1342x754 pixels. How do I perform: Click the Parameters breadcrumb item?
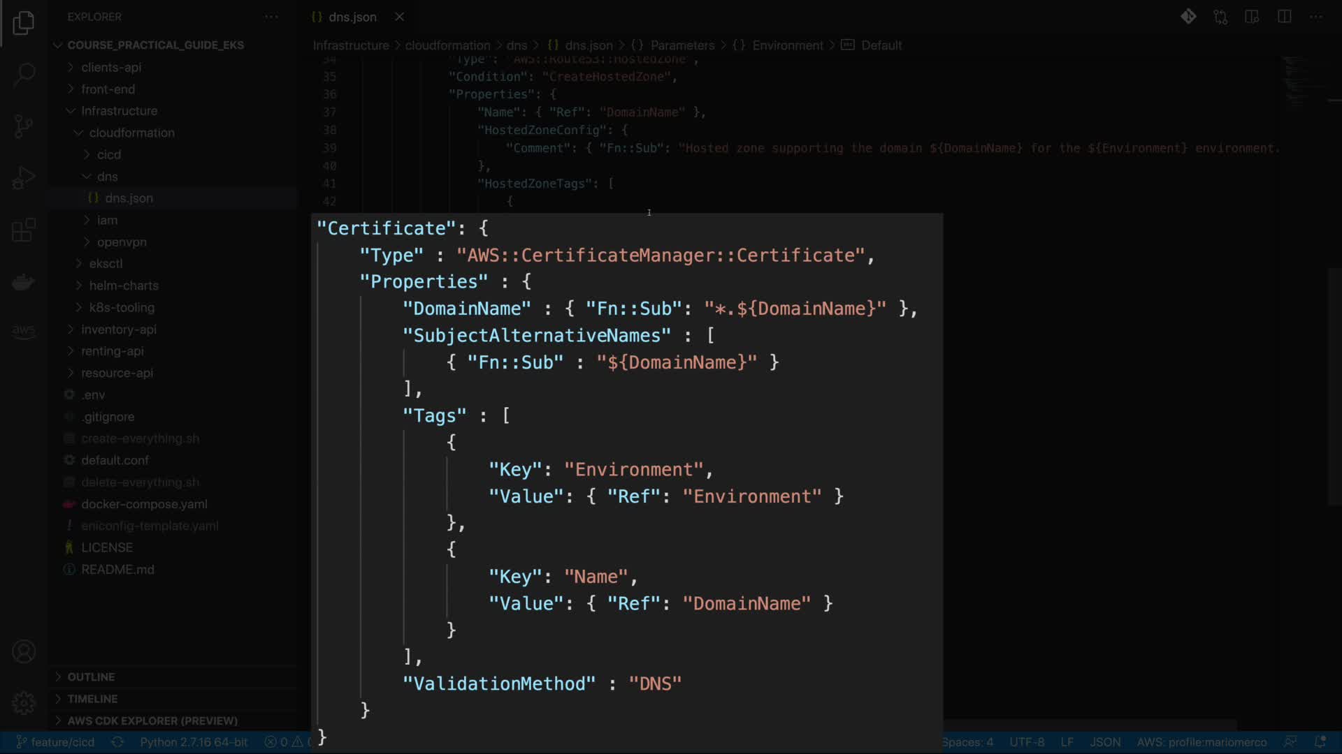tap(682, 45)
